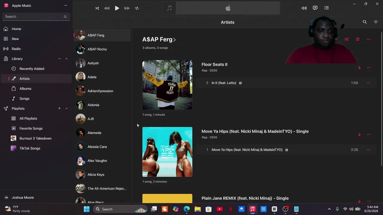Open the Move Ya Hips Single album title
Image resolution: width=383 pixels, height=215 pixels.
click(x=255, y=131)
